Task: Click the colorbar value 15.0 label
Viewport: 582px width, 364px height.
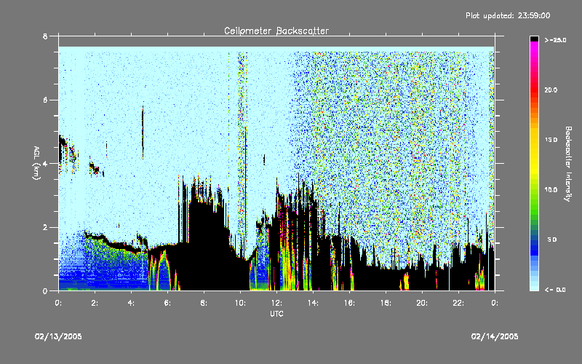Action: [x=551, y=140]
